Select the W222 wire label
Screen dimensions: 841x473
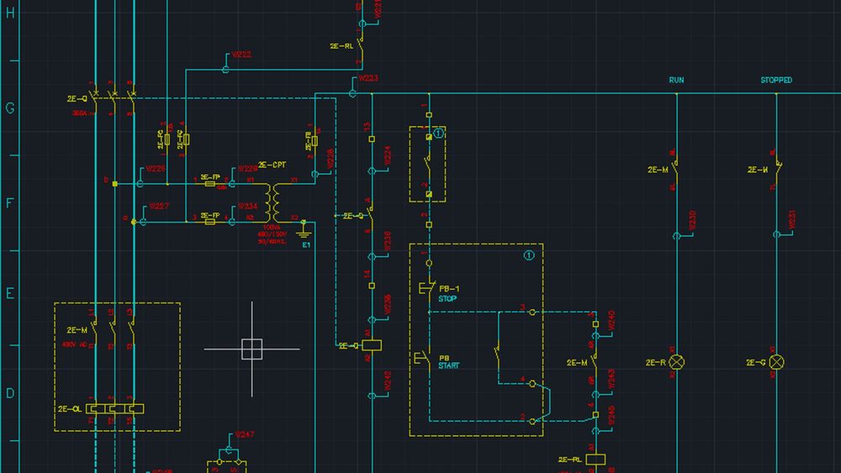coord(241,55)
